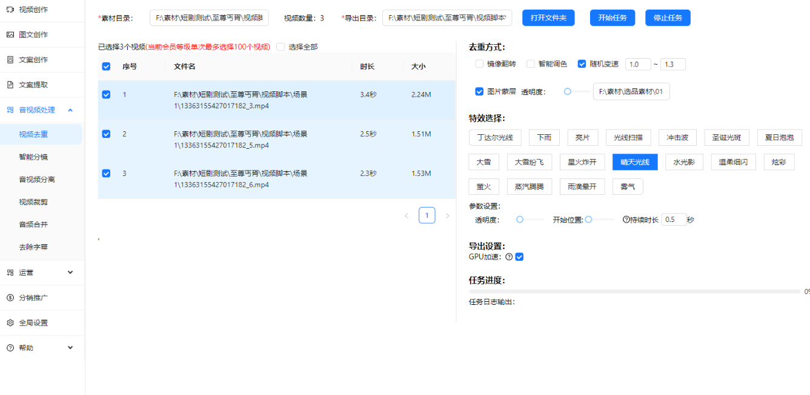
Task: Choose the 大雪纷飞 effect button
Action: click(529, 162)
